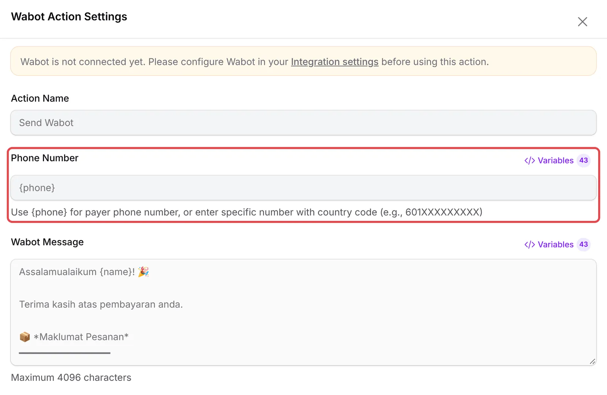Focus the Phone Number input field

303,188
